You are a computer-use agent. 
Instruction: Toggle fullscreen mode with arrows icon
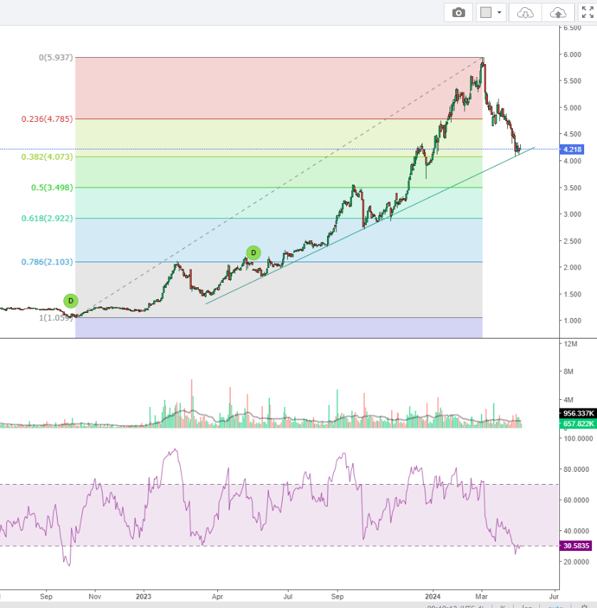coord(587,13)
